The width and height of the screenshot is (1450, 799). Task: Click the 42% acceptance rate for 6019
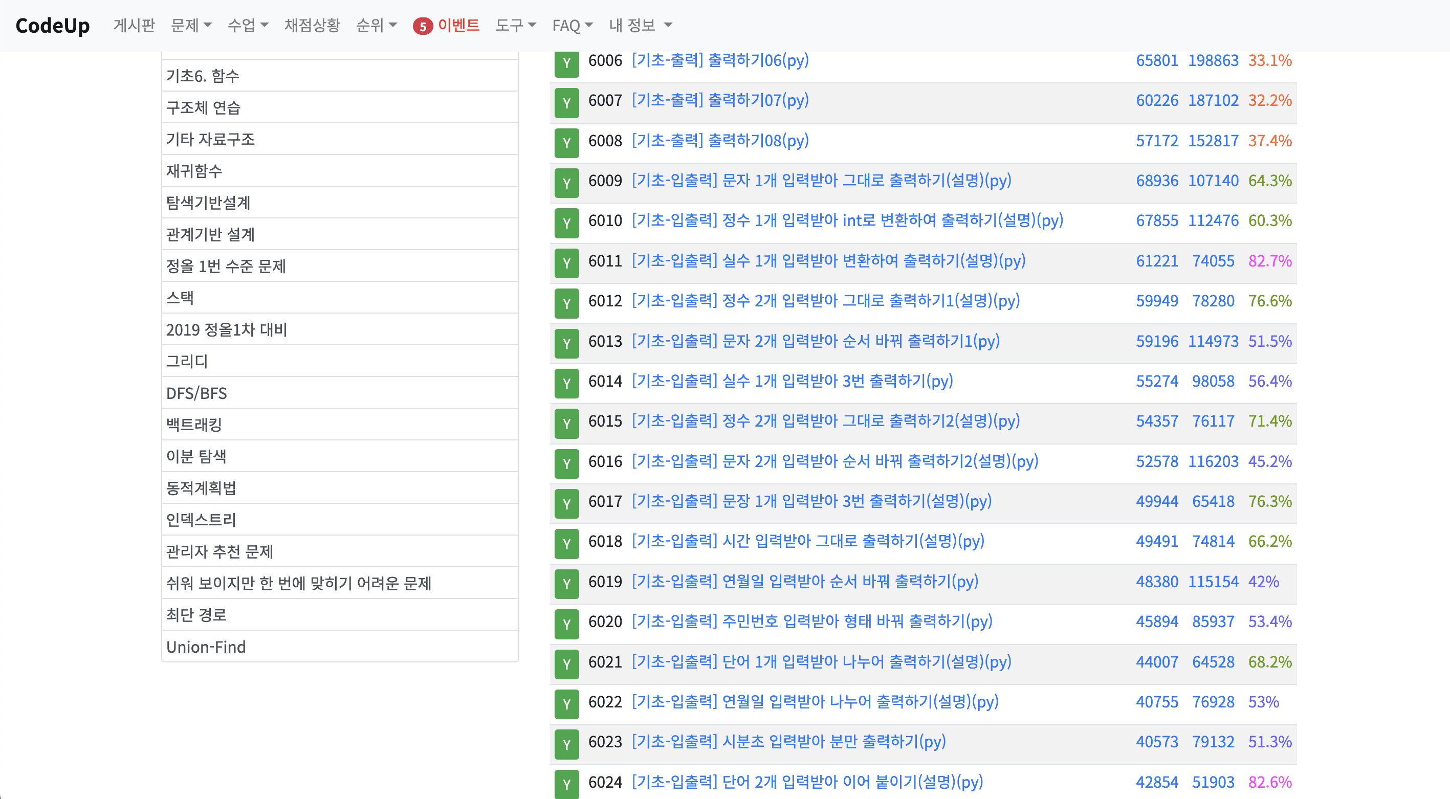click(1263, 582)
